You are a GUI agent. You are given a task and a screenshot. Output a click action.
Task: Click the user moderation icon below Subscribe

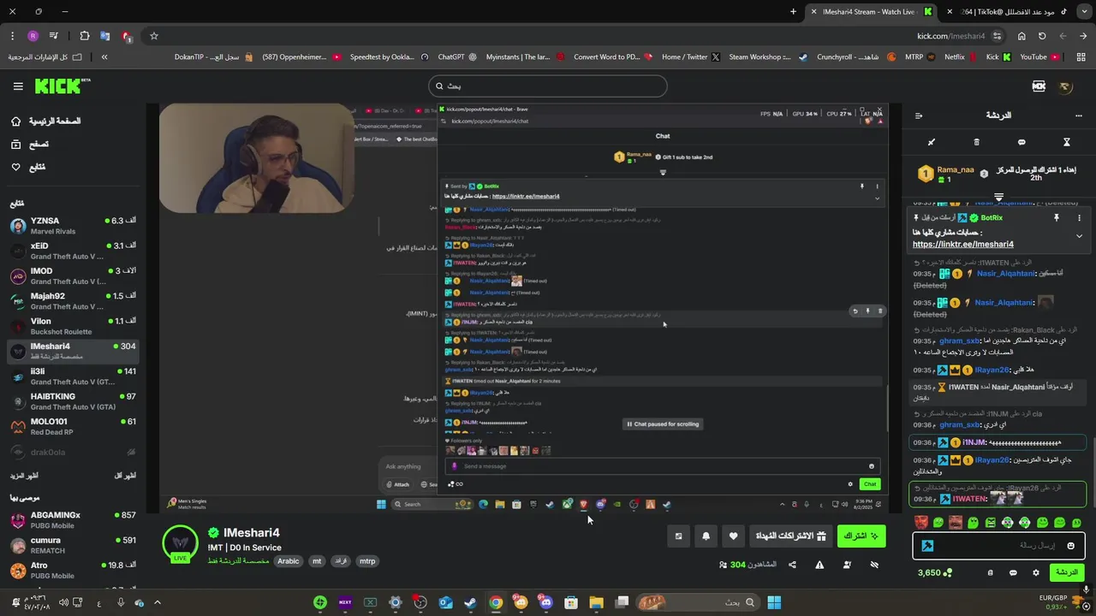[847, 565]
